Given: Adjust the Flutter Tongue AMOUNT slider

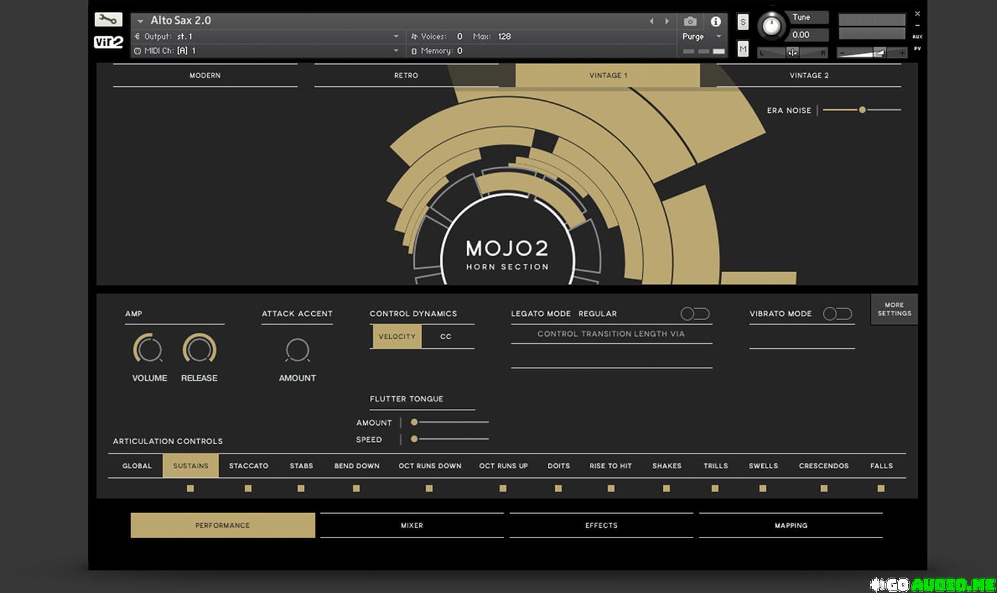Looking at the screenshot, I should 450,422.
